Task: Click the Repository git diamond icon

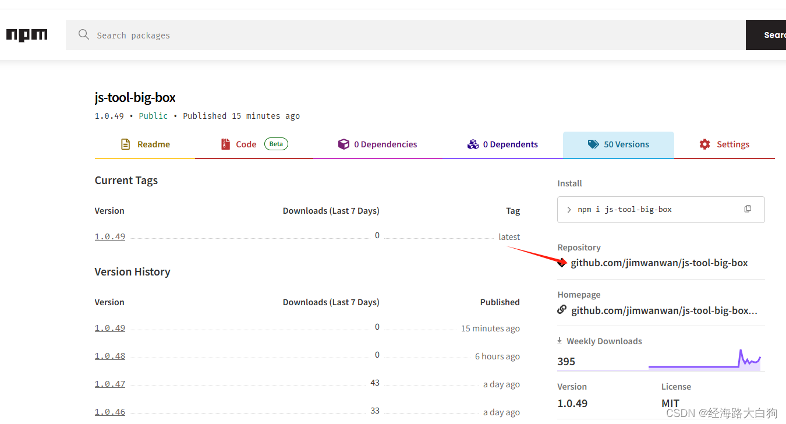Action: pos(562,263)
